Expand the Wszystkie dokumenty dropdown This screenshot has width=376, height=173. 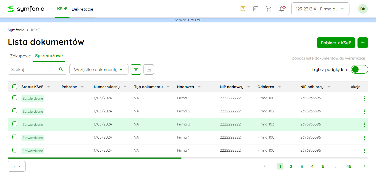(99, 69)
